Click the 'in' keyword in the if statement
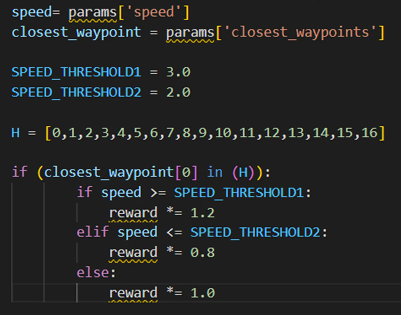Screen dimensions: 401x315 coord(215,172)
